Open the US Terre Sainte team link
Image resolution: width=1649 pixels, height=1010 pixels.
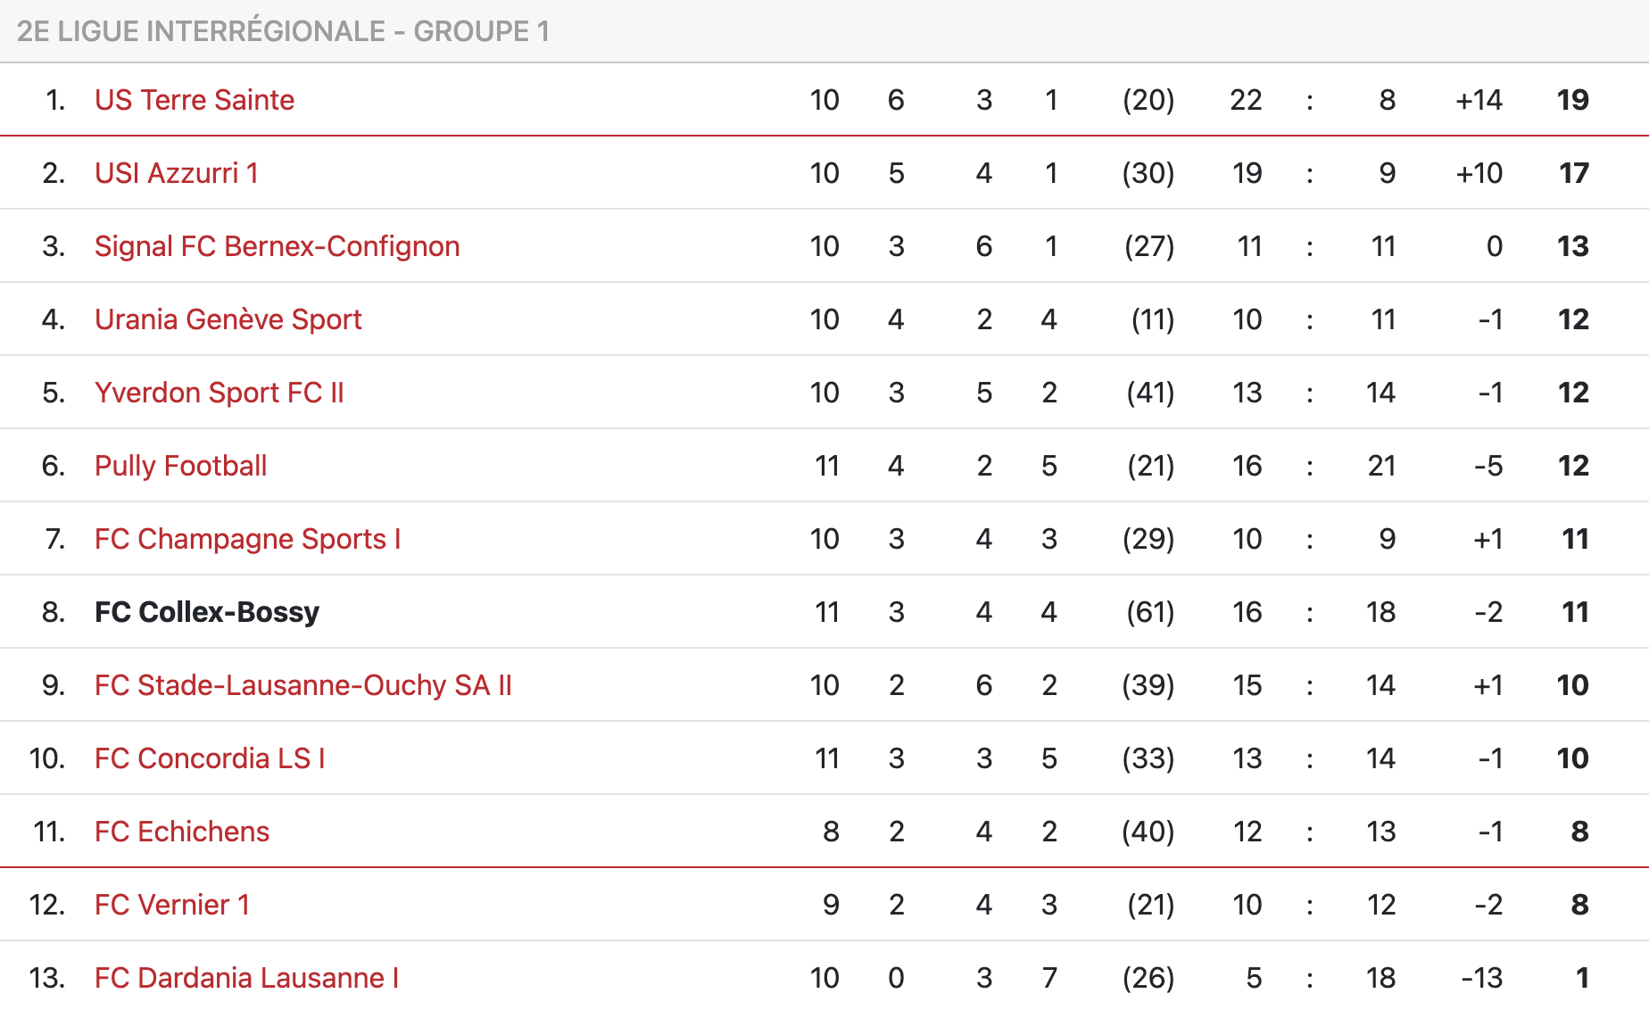[x=195, y=100]
